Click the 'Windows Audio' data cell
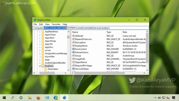The width and height of the screenshot is (179, 101). point(130,46)
